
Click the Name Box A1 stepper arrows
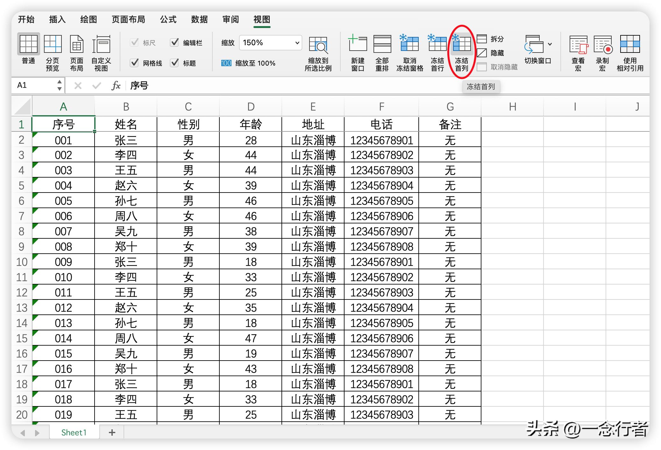coord(60,85)
